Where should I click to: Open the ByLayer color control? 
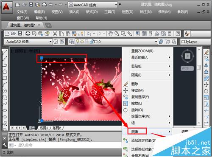pyautogui.click(x=196, y=42)
